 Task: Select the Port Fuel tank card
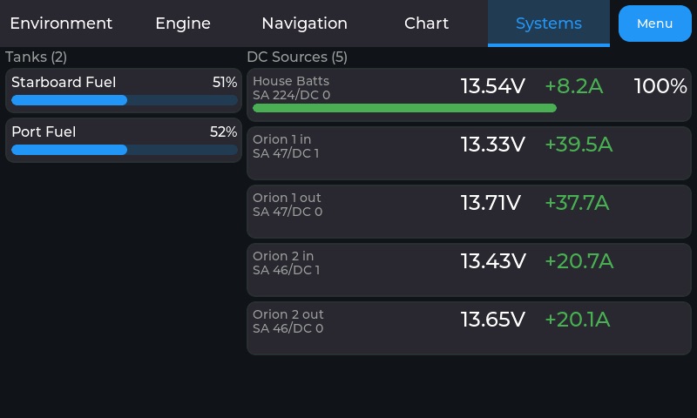pos(124,140)
